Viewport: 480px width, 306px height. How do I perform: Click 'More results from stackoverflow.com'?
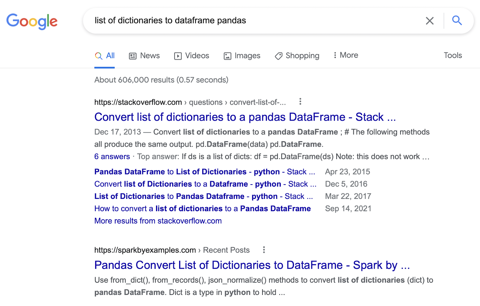[158, 221]
